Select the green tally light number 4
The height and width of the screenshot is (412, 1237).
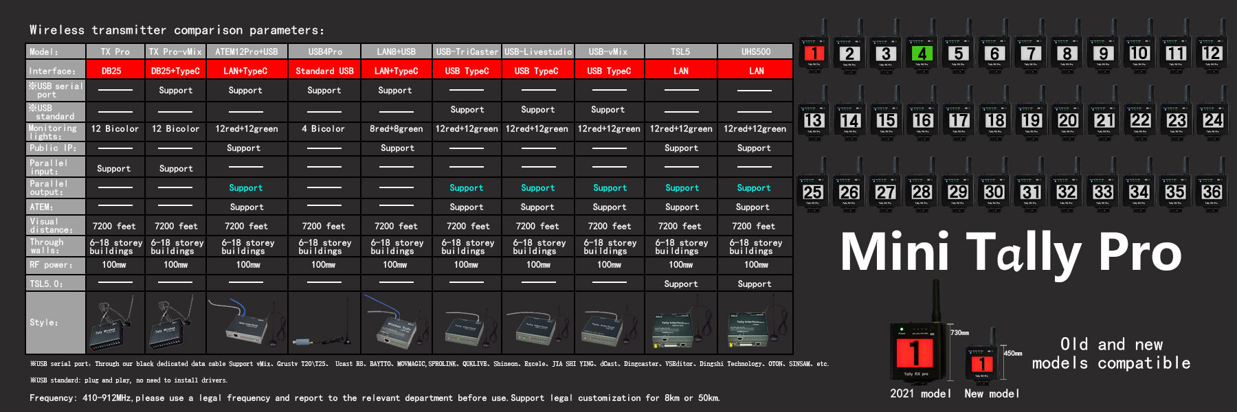point(922,54)
